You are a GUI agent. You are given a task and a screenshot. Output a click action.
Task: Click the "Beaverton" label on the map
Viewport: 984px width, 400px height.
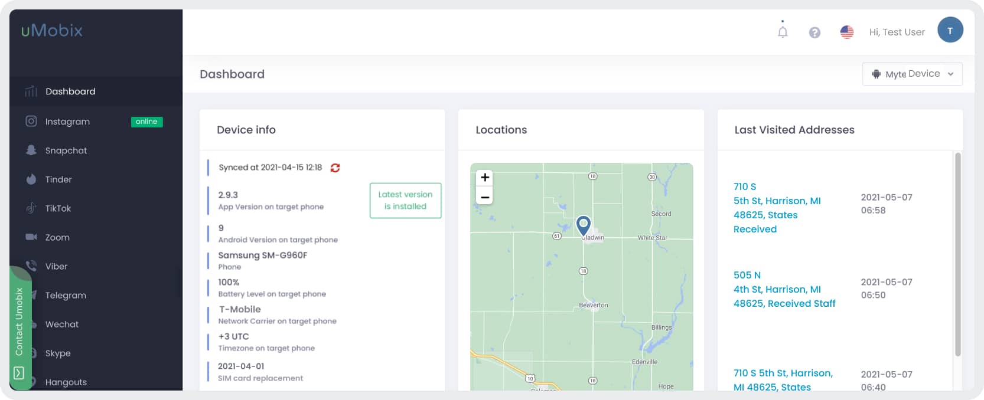[594, 305]
